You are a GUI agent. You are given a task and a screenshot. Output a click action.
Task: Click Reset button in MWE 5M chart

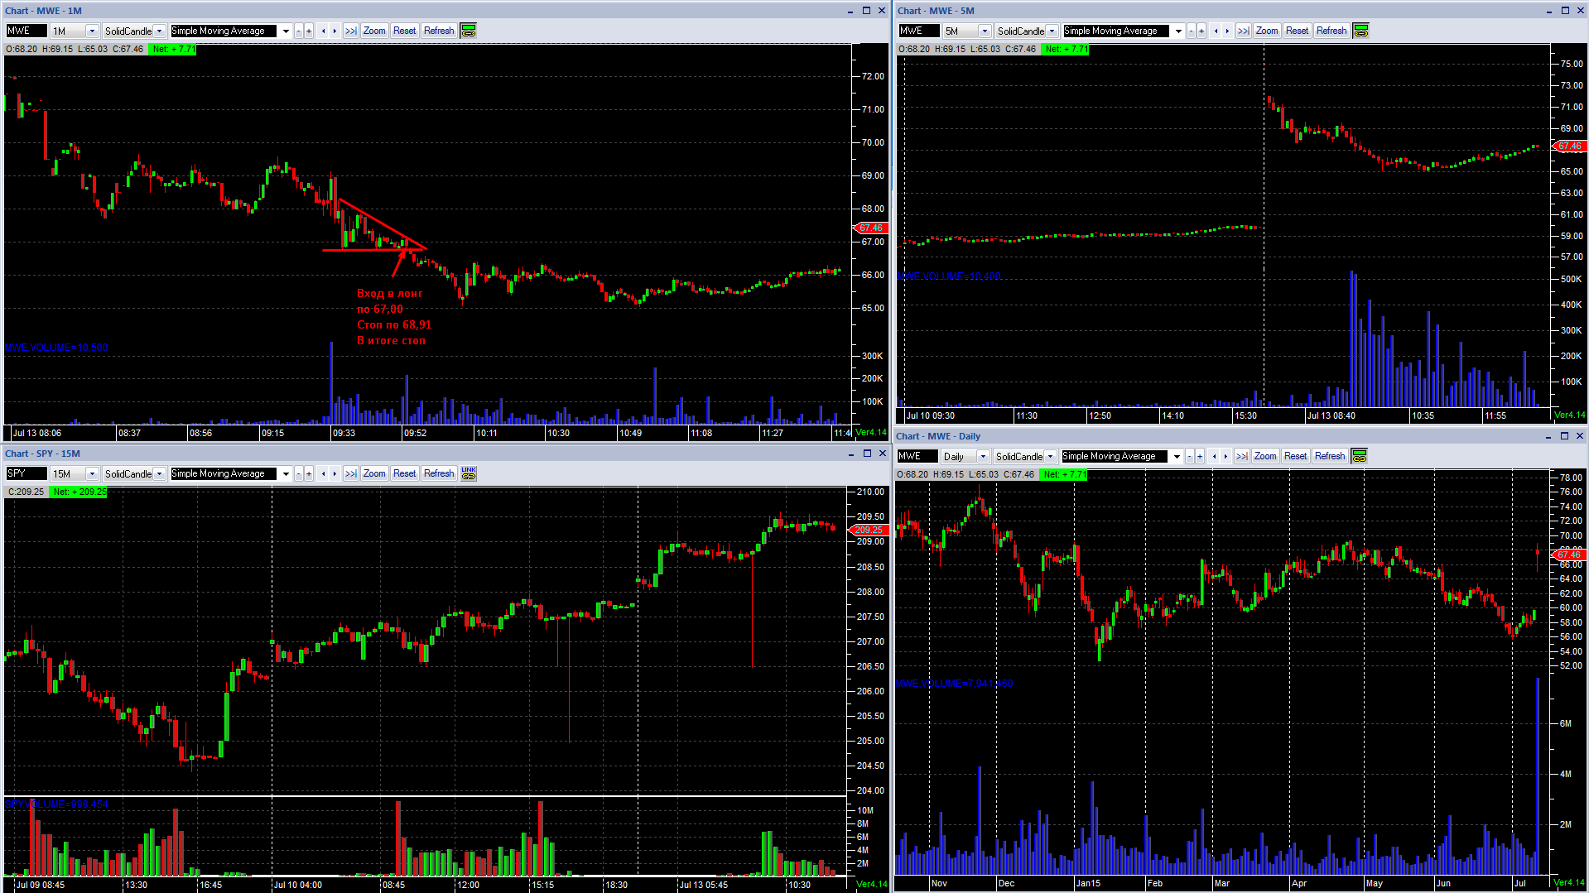click(1298, 31)
